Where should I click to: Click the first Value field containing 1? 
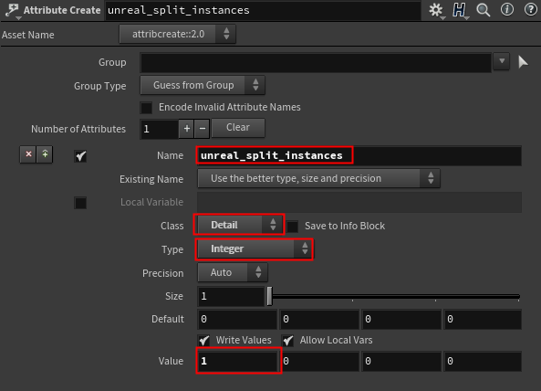coord(237,361)
